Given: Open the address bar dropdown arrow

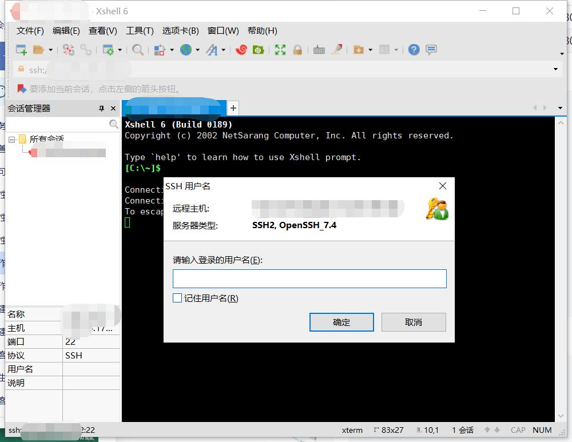Looking at the screenshot, I should 554,69.
